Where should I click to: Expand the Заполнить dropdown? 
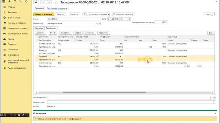90,33
